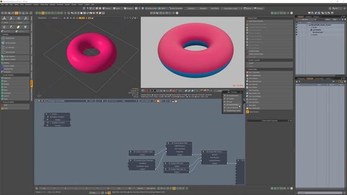The height and width of the screenshot is (195, 347).
Task: Toggle visibility eye for the Directional Light item
Action: (297, 32)
